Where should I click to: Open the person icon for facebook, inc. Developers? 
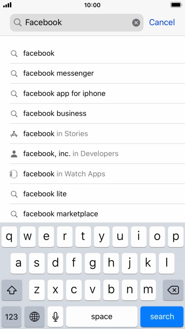pos(14,154)
